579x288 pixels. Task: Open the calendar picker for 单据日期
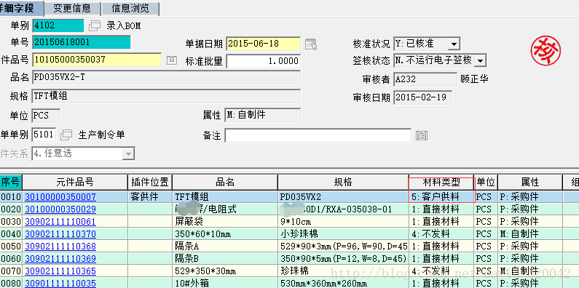coord(311,44)
